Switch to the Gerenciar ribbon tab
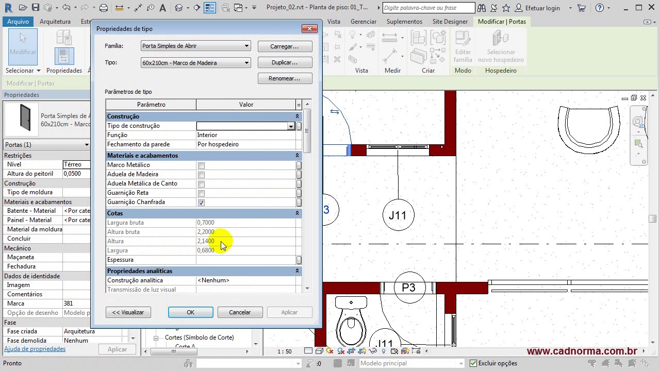 [364, 22]
